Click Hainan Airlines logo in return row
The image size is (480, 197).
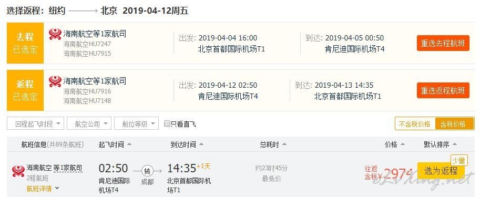click(x=55, y=81)
